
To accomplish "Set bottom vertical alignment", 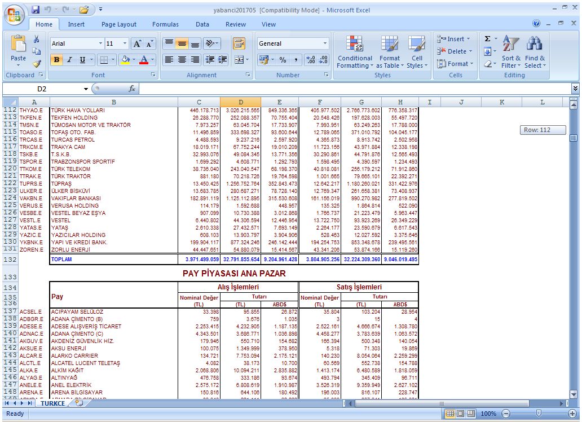I will tap(195, 43).
